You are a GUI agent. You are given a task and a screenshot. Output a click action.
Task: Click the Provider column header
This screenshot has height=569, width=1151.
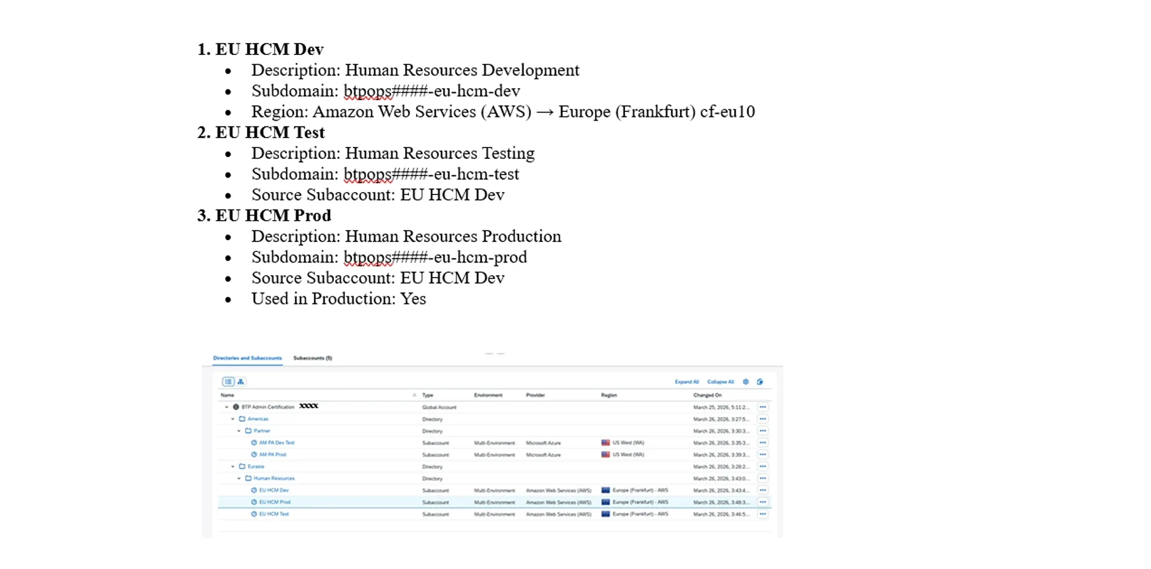(535, 395)
